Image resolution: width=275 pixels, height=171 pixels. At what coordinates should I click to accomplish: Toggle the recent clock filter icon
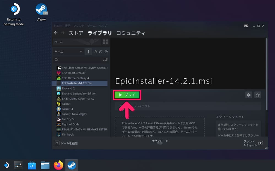(x=101, y=52)
